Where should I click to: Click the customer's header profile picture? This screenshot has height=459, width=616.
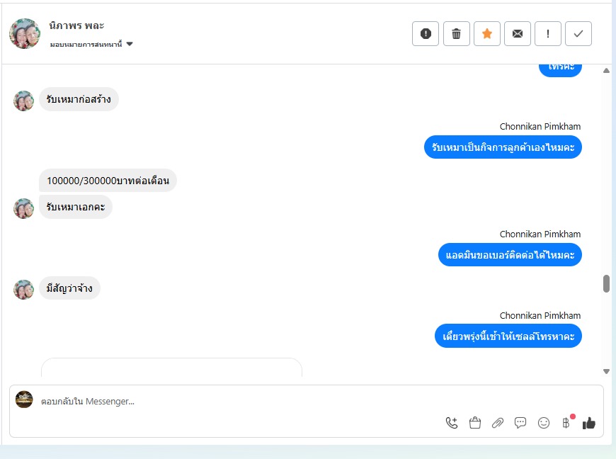click(25, 33)
